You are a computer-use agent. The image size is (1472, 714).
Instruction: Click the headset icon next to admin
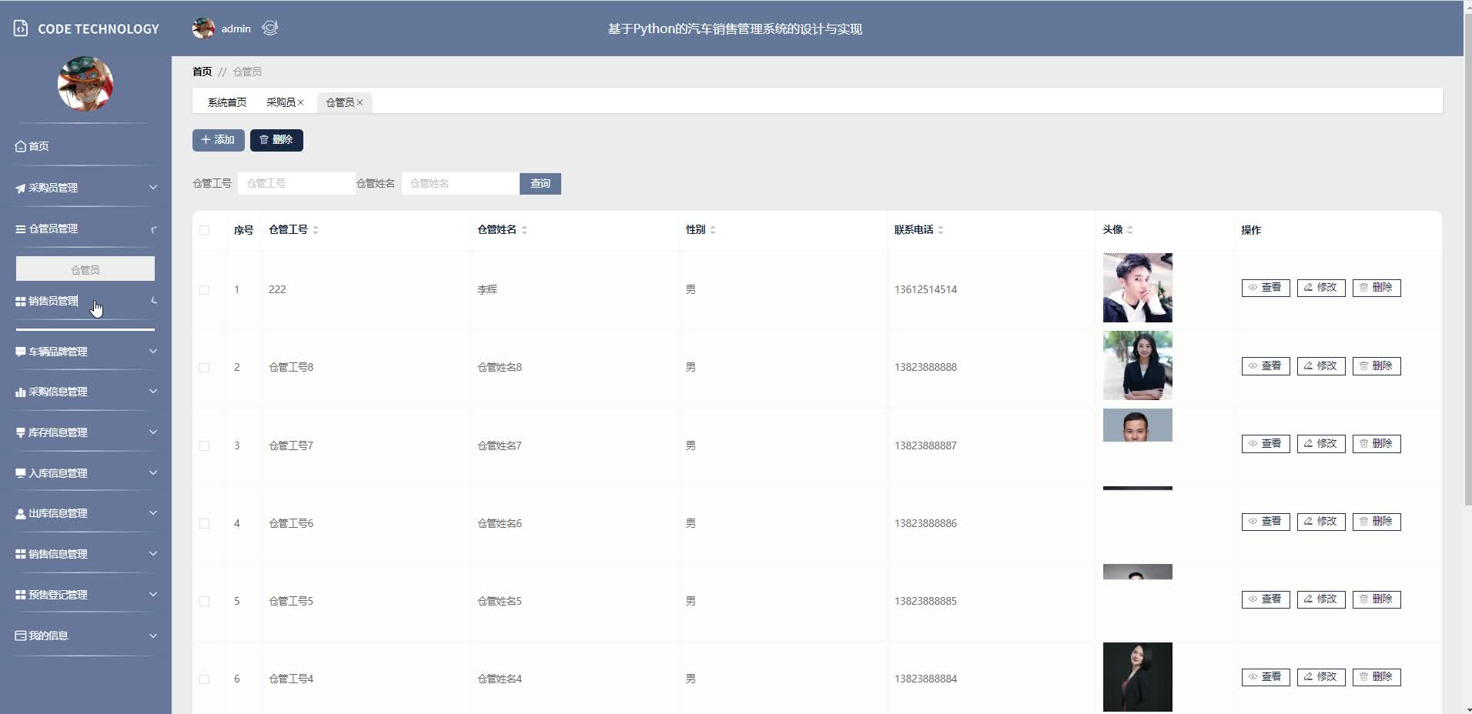click(x=269, y=28)
